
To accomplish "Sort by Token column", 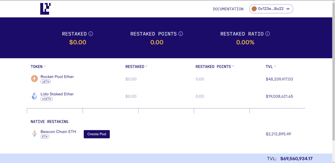I will (x=38, y=67).
